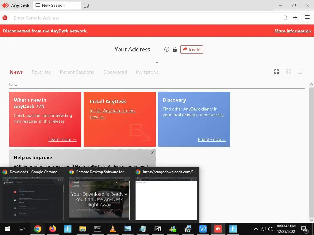Image resolution: width=314 pixels, height=235 pixels.
Task: Open File Explorer from the taskbar
Action: pos(82,229)
